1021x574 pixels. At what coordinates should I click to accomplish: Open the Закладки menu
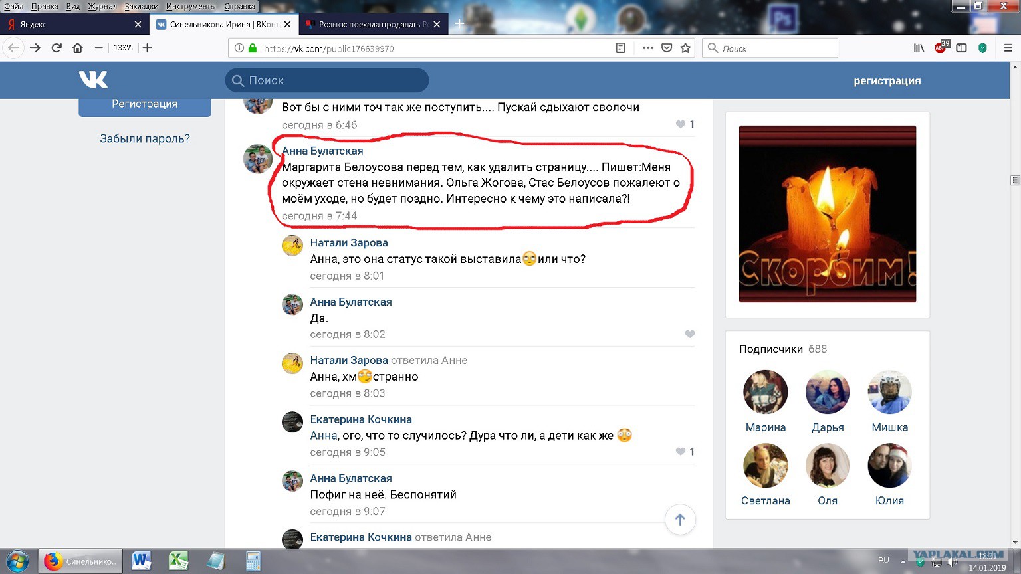click(x=142, y=6)
